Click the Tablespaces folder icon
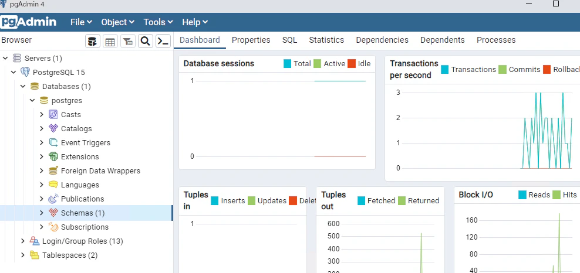This screenshot has height=273, width=580. tap(35, 255)
